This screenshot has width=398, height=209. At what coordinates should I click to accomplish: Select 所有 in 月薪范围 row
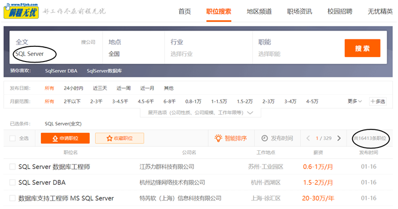click(x=49, y=102)
